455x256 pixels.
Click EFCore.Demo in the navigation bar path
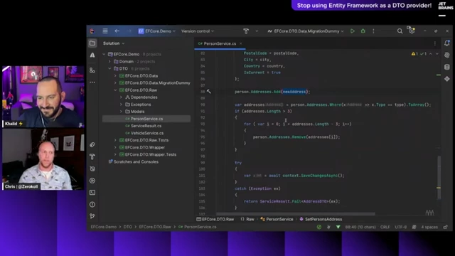[104, 227]
